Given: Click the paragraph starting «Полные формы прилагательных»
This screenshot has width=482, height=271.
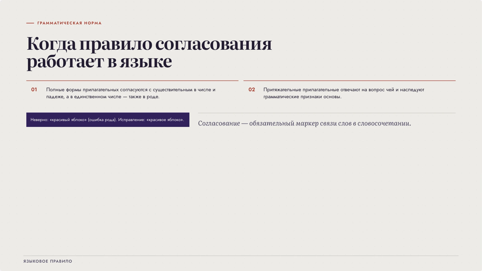Looking at the screenshot, I should click(131, 93).
